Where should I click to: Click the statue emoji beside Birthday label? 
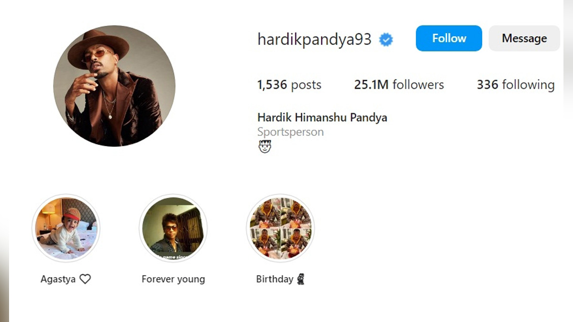(300, 279)
